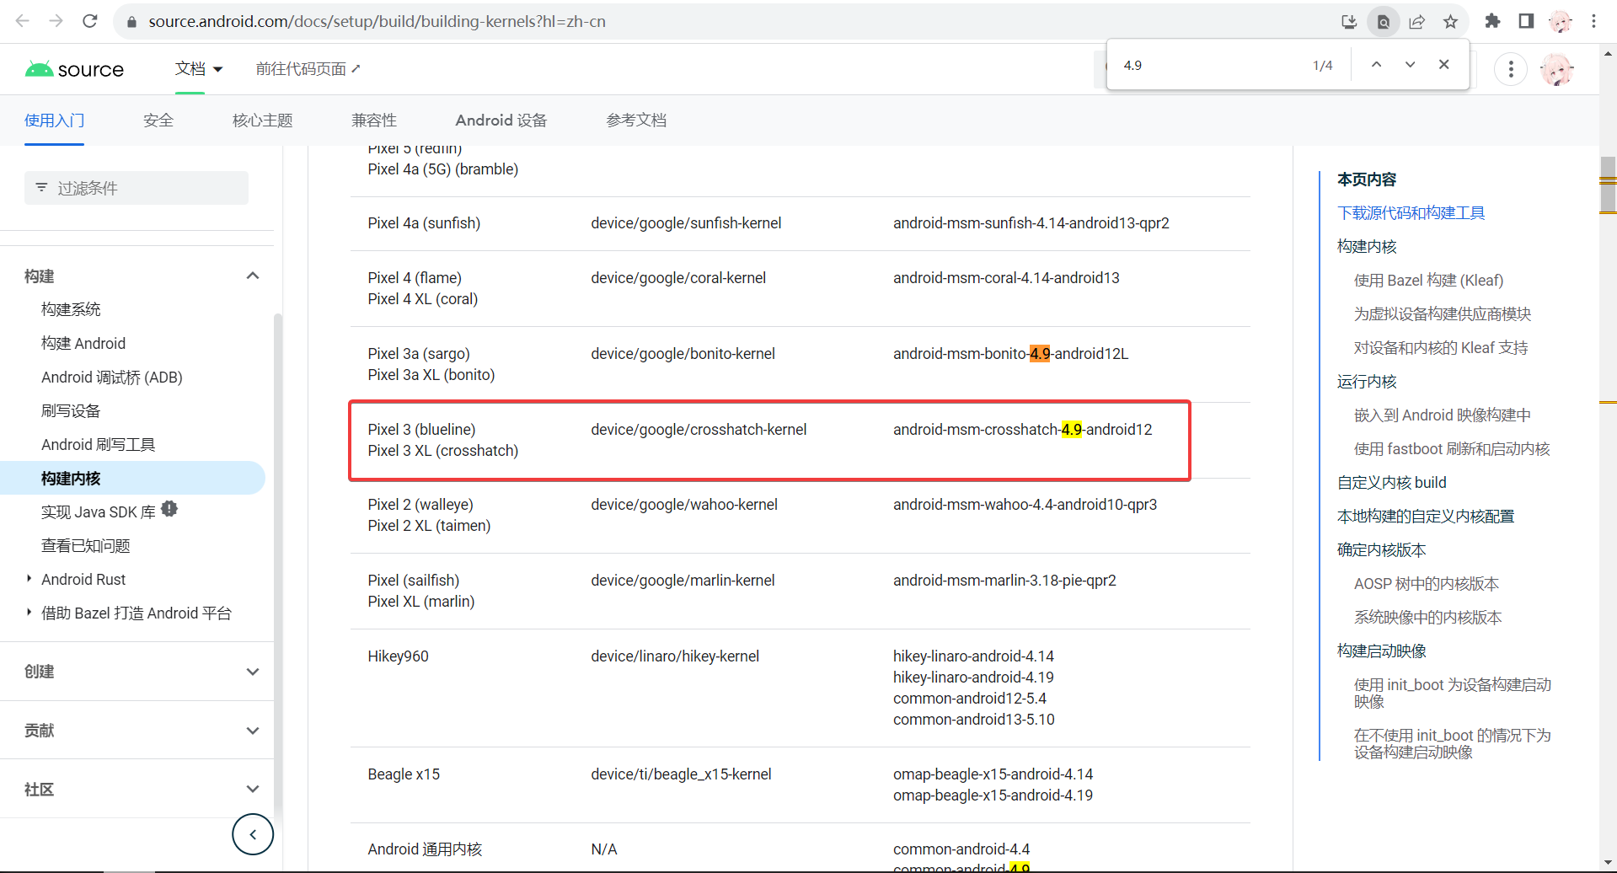
Task: Click the browser reload page icon
Action: pos(90,21)
